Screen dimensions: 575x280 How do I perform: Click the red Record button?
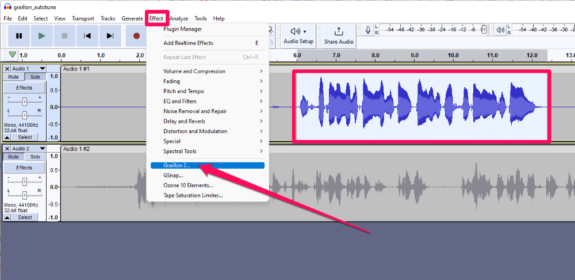(x=136, y=36)
